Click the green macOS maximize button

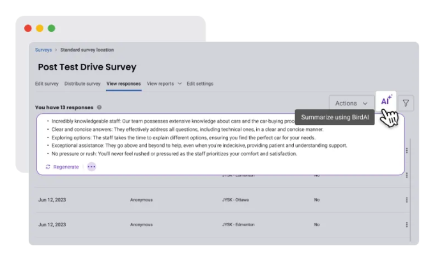pyautogui.click(x=52, y=28)
